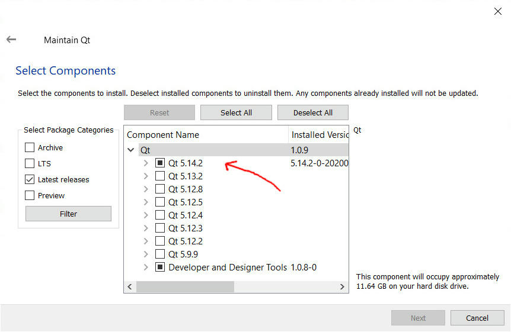Select the Qt 5.12.2 row label

click(x=186, y=241)
